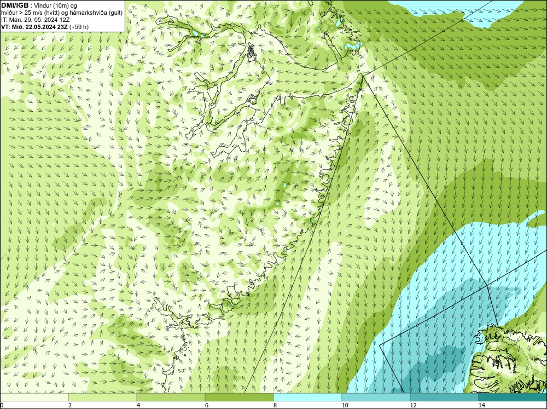Click the 6-8 m/s dark green legend swatch
Screen dimensions: 547x409
240,397
